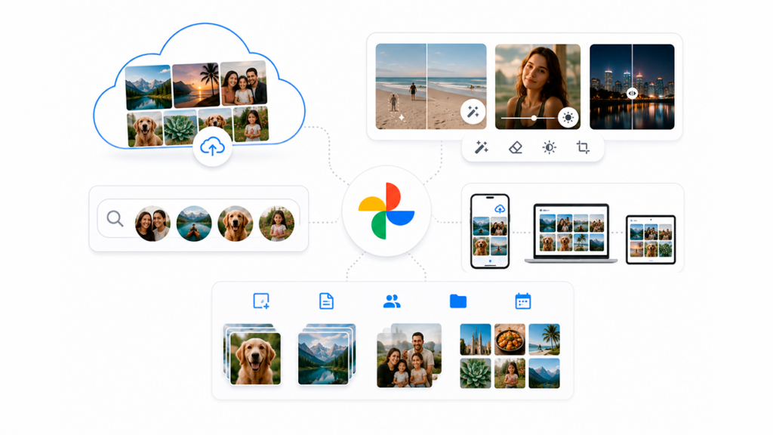Viewport: 773px width, 435px height.
Task: Open the food bowl photo in the bottom grid
Action: [510, 339]
